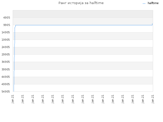163x122 pixels.
Task: Click the 39905 y-axis label
Action: (x=6, y=69)
